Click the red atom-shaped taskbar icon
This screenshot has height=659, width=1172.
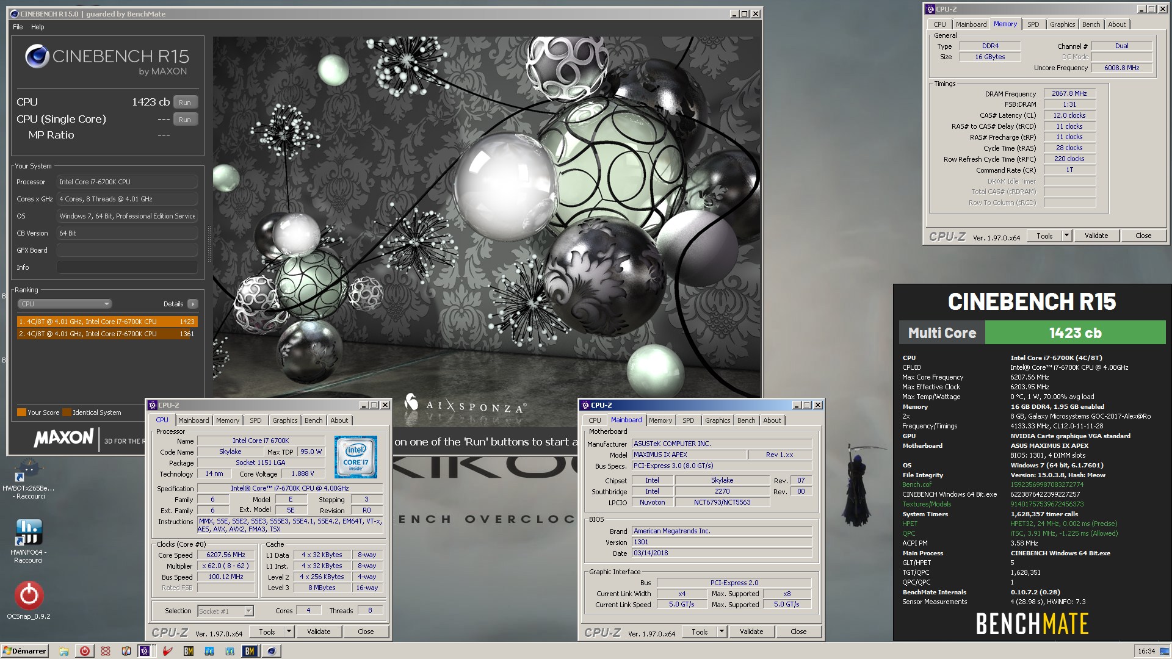coord(106,651)
